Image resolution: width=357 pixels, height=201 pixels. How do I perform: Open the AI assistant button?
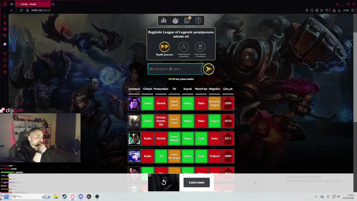point(346,10)
